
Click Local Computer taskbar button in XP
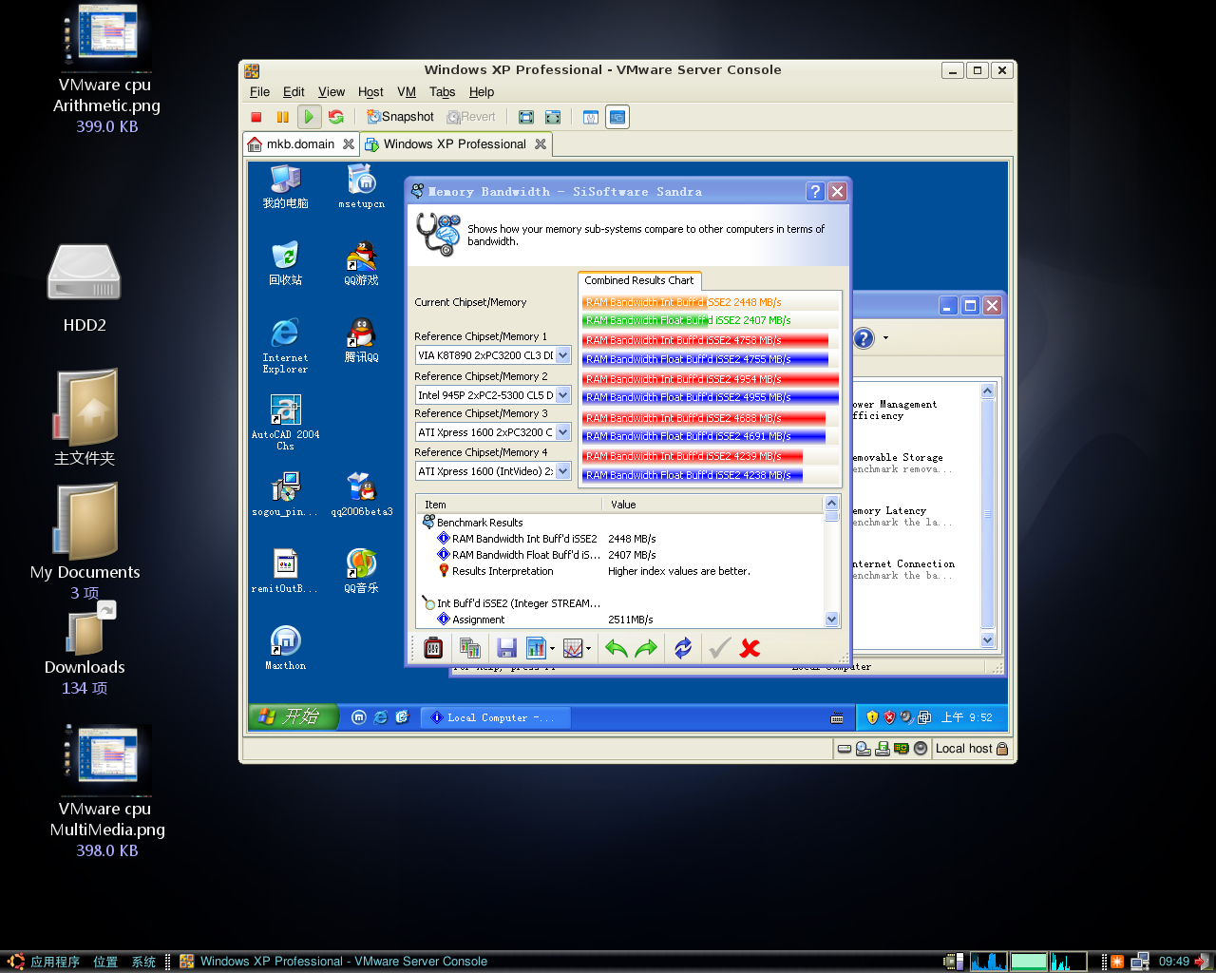[x=495, y=717]
